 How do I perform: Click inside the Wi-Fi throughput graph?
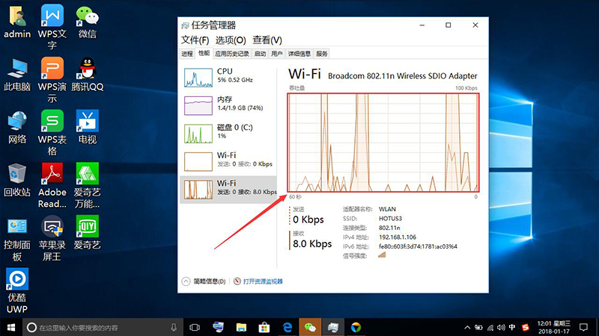383,143
